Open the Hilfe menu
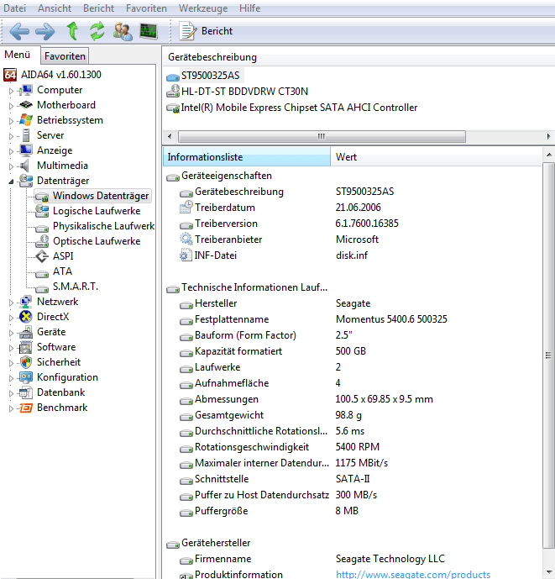This screenshot has width=555, height=579. tap(249, 8)
